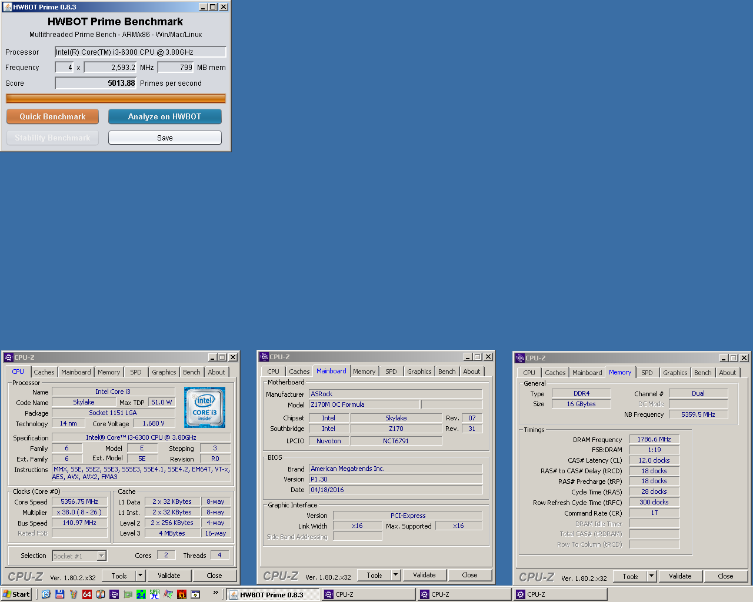
Task: Launch the AIDA64 '64' quick launch icon
Action: [x=87, y=594]
